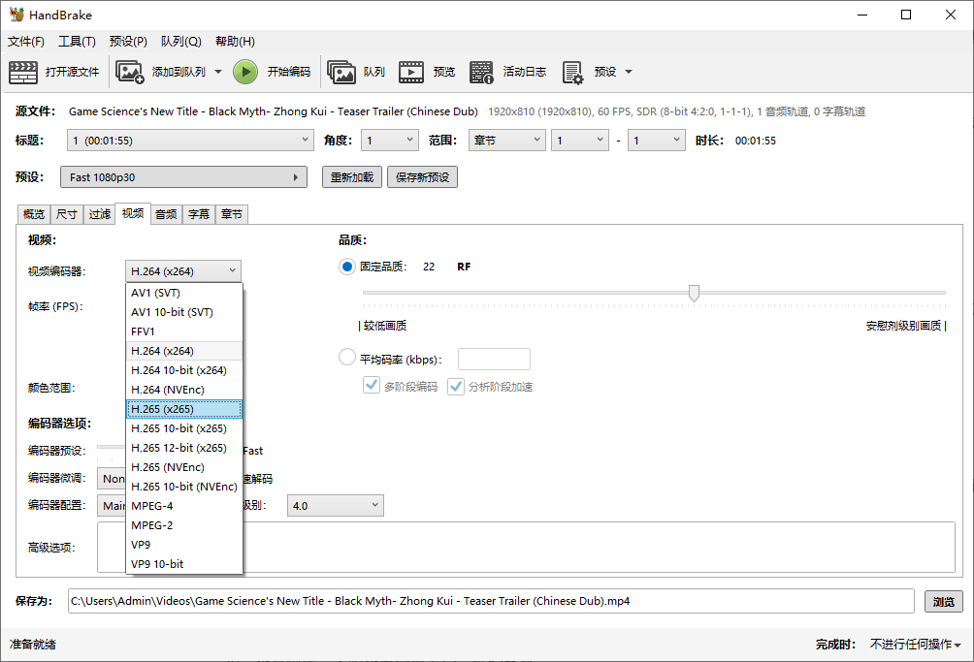This screenshot has height=662, width=974.
Task: Expand the 标题 title dropdown
Action: tap(190, 141)
